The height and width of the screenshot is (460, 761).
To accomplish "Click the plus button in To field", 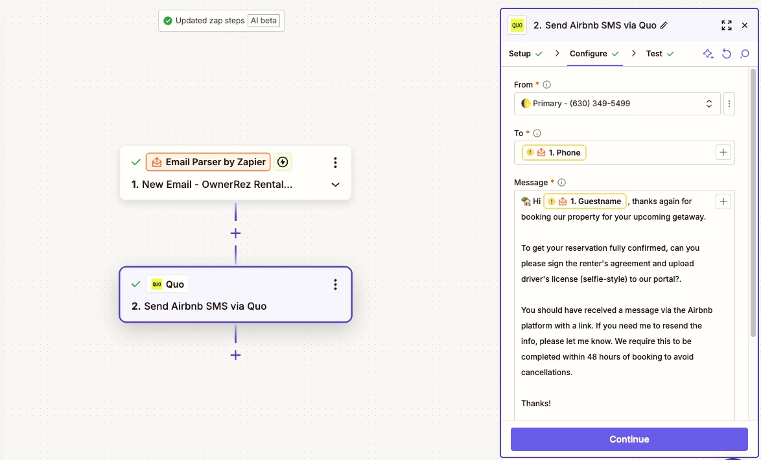I will (x=723, y=152).
